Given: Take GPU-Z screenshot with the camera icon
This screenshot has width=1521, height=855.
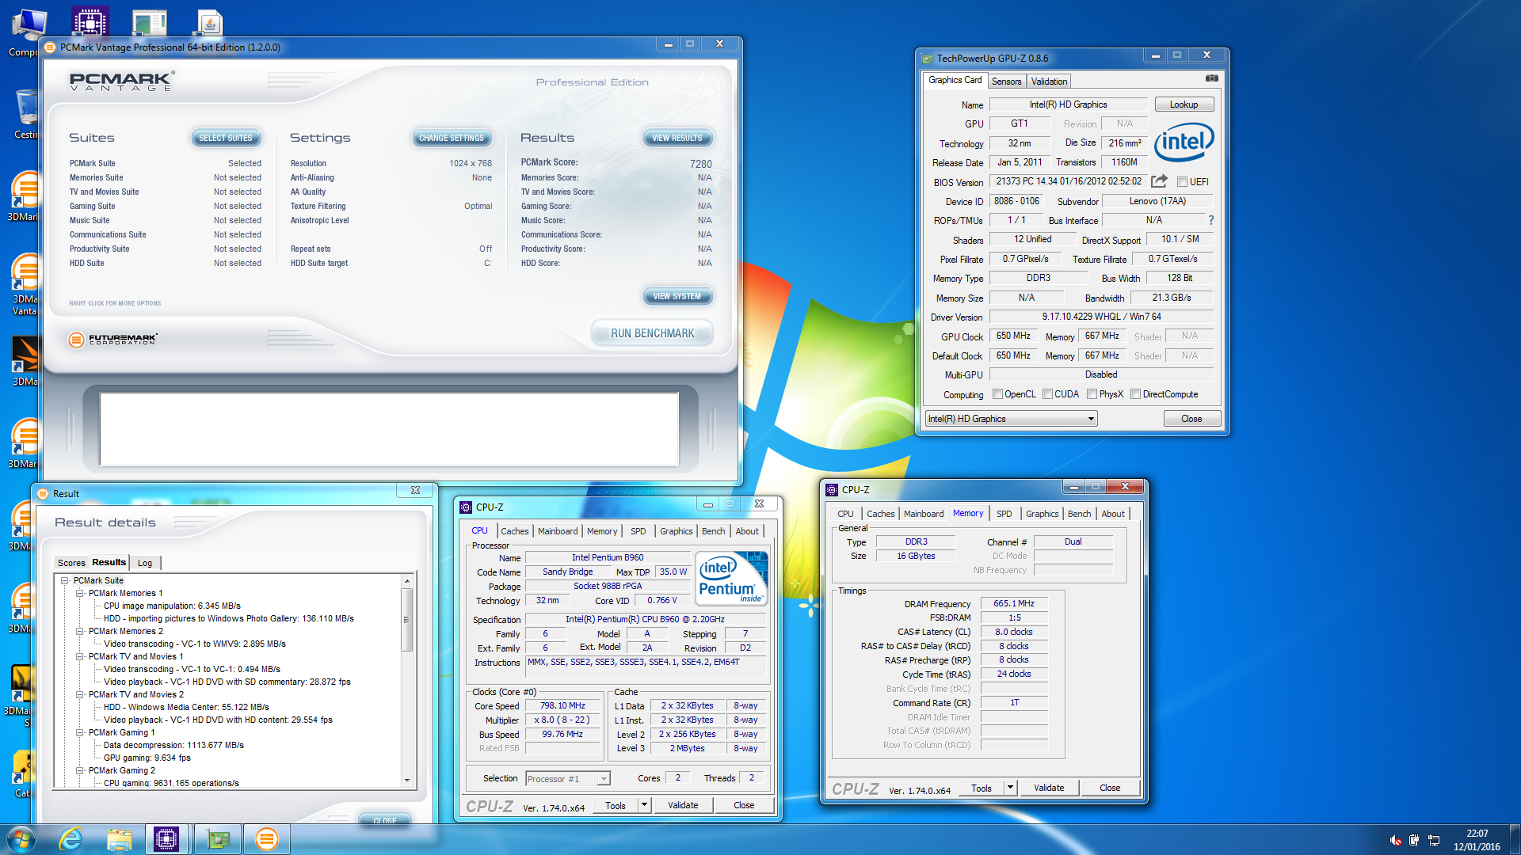Looking at the screenshot, I should [1211, 78].
